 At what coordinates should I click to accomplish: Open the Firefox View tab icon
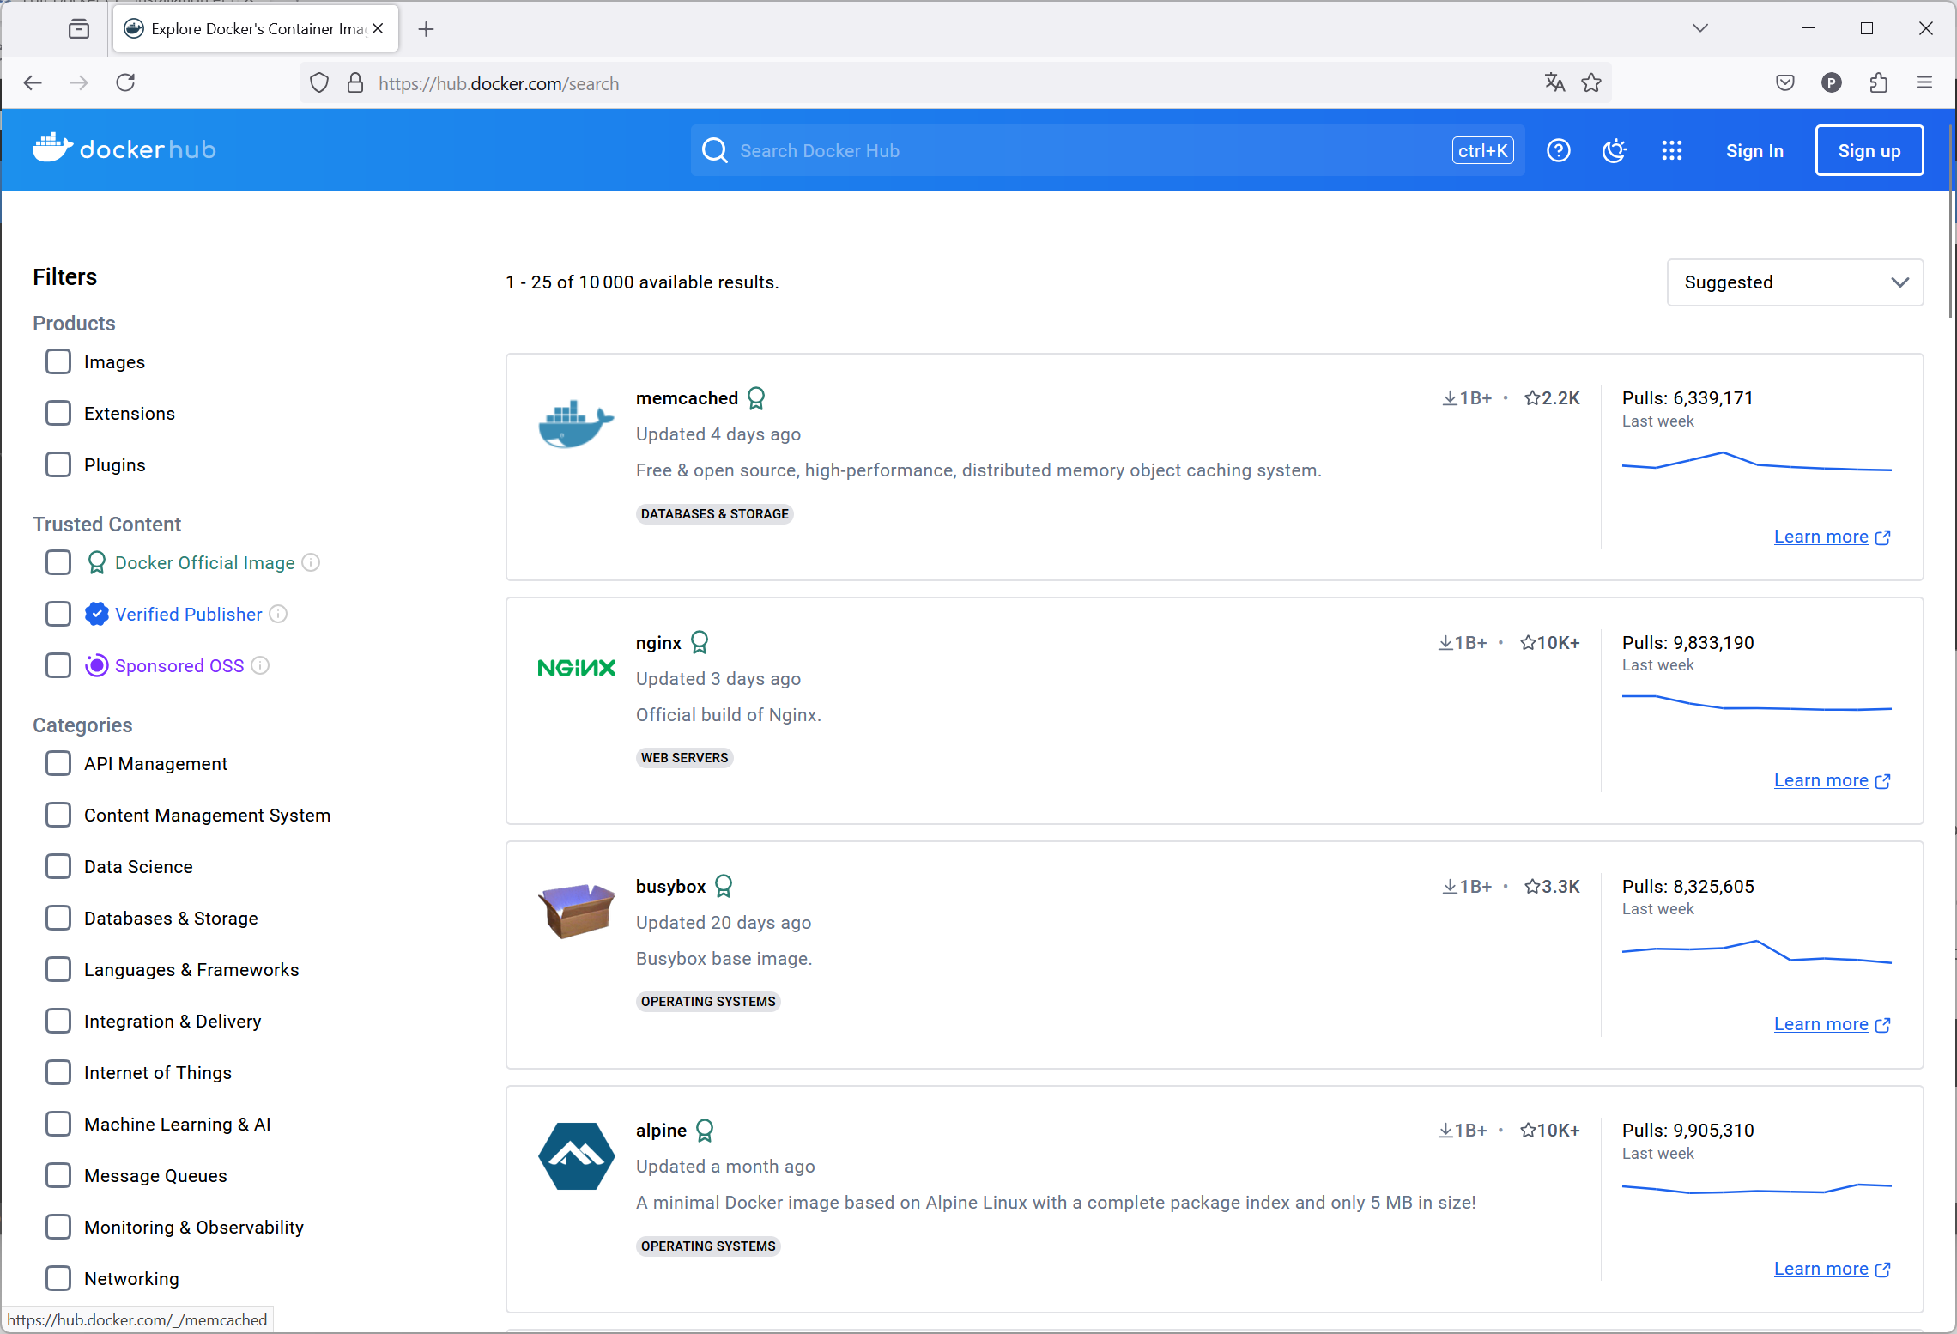[x=79, y=29]
